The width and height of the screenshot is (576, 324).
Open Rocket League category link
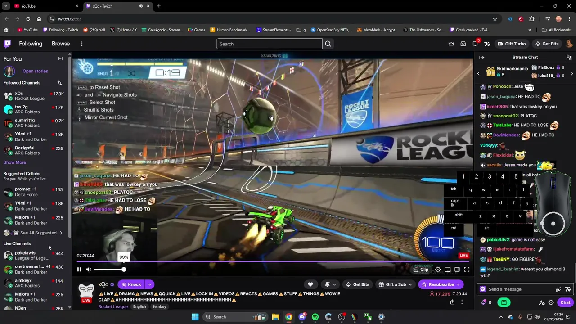[113, 306]
